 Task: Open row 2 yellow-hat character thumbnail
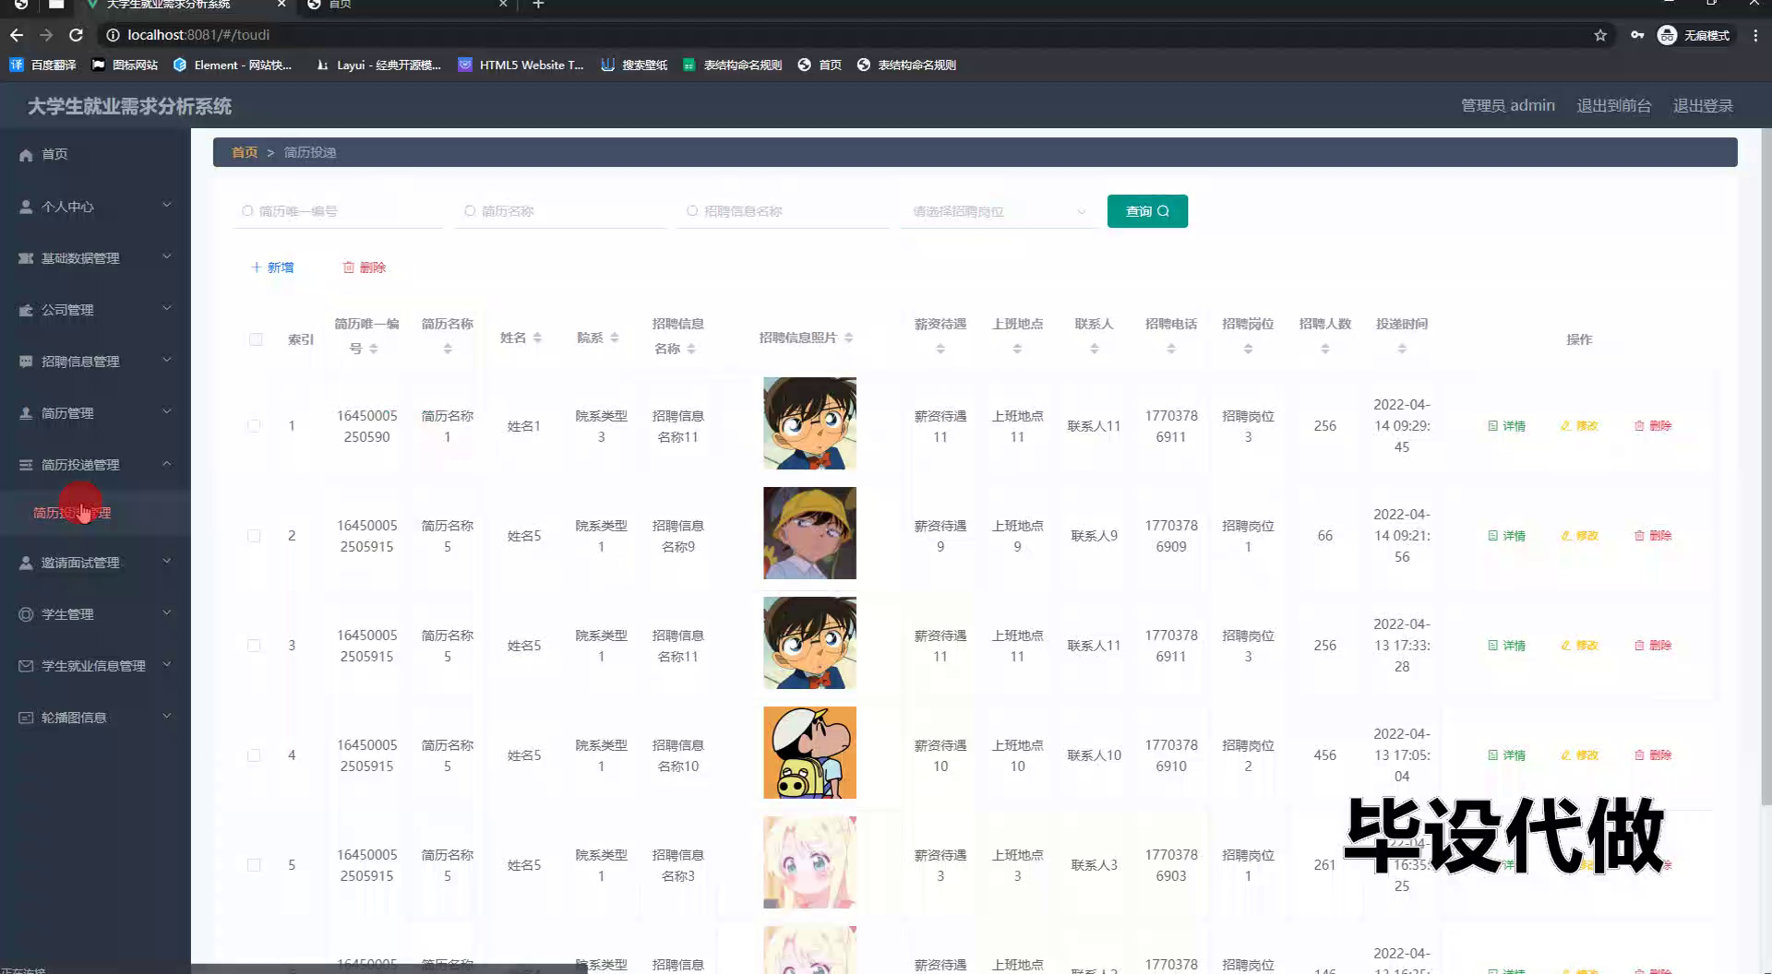click(x=809, y=533)
